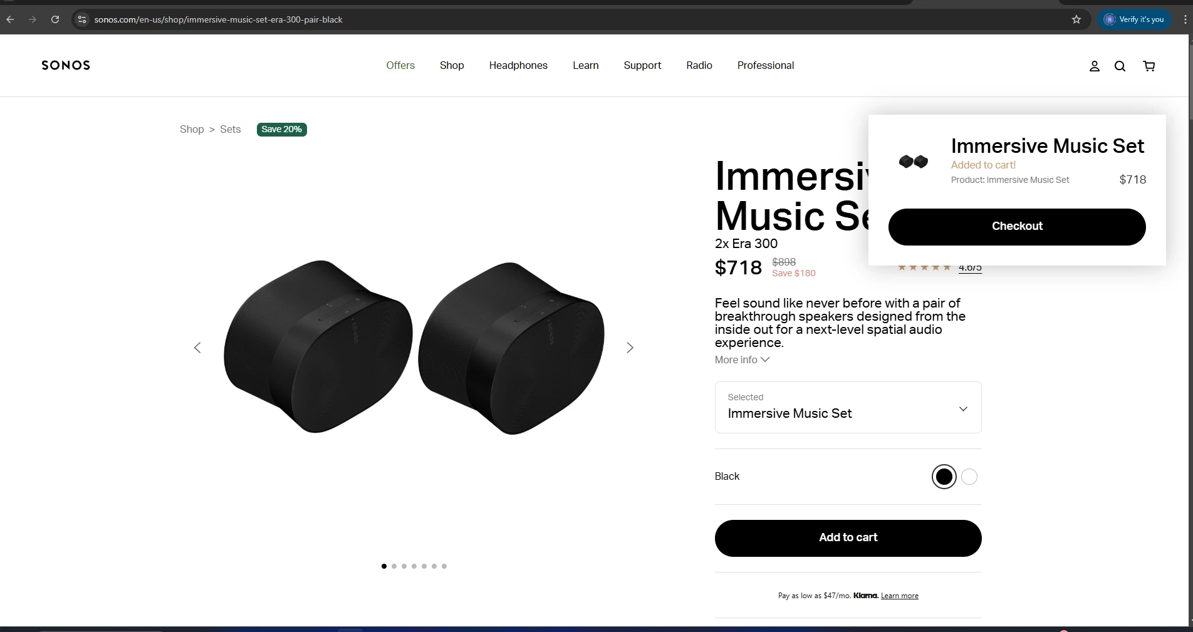The image size is (1193, 632).
Task: Open the 4.6/5 rating link
Action: 970,267
